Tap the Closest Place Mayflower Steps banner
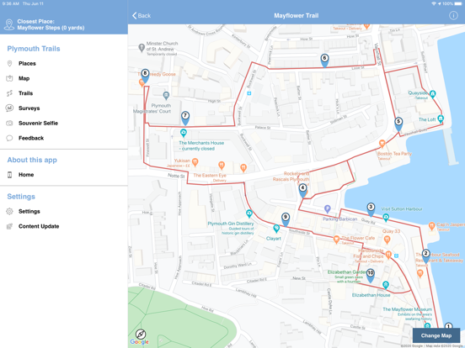The width and height of the screenshot is (465, 348). [x=64, y=24]
